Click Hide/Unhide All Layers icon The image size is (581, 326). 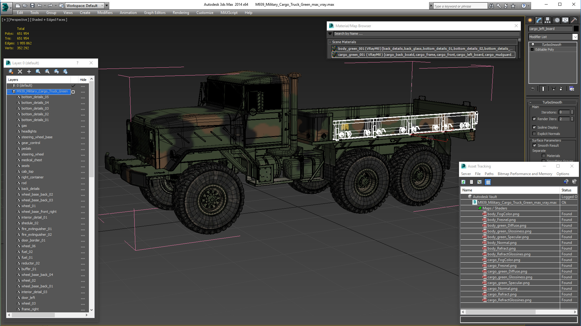pos(56,72)
